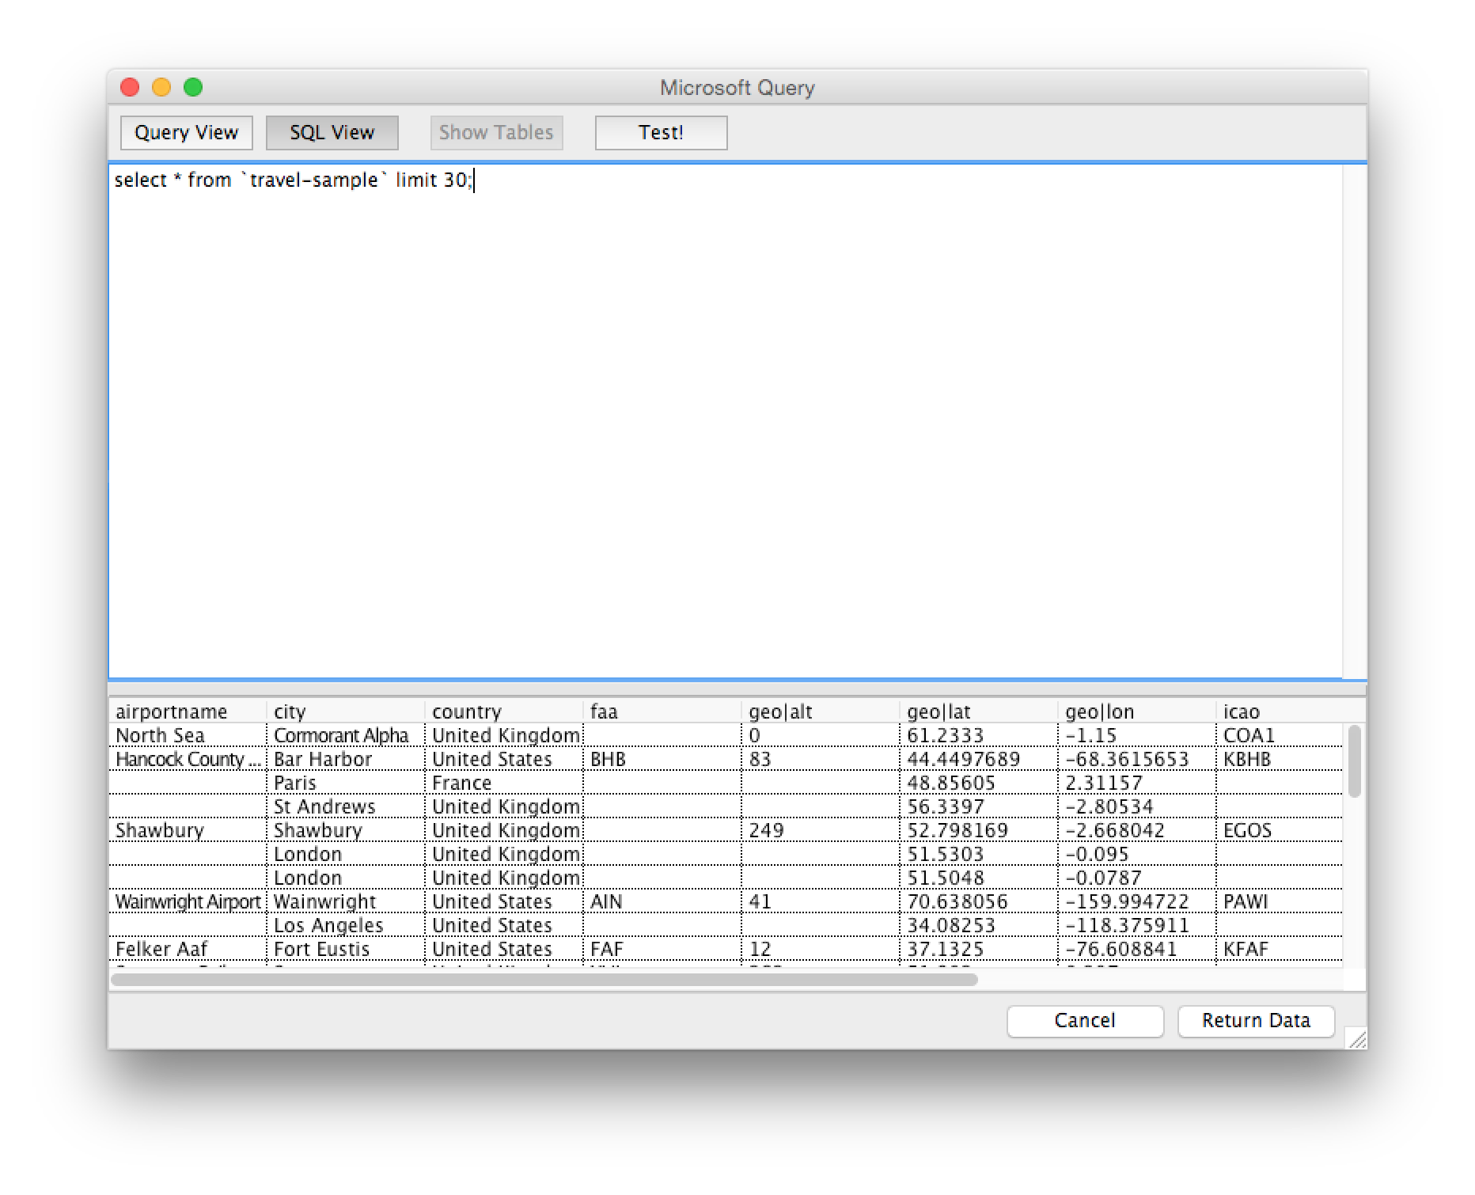The image size is (1475, 1195).
Task: Select the Cormorant Alpha city cell
Action: click(346, 735)
